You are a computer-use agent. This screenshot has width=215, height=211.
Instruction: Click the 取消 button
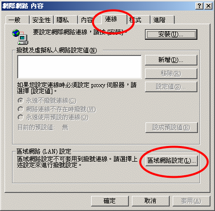(151, 201)
